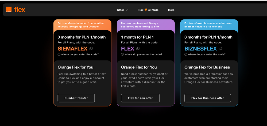Click the Flex for You offer button

140,98
